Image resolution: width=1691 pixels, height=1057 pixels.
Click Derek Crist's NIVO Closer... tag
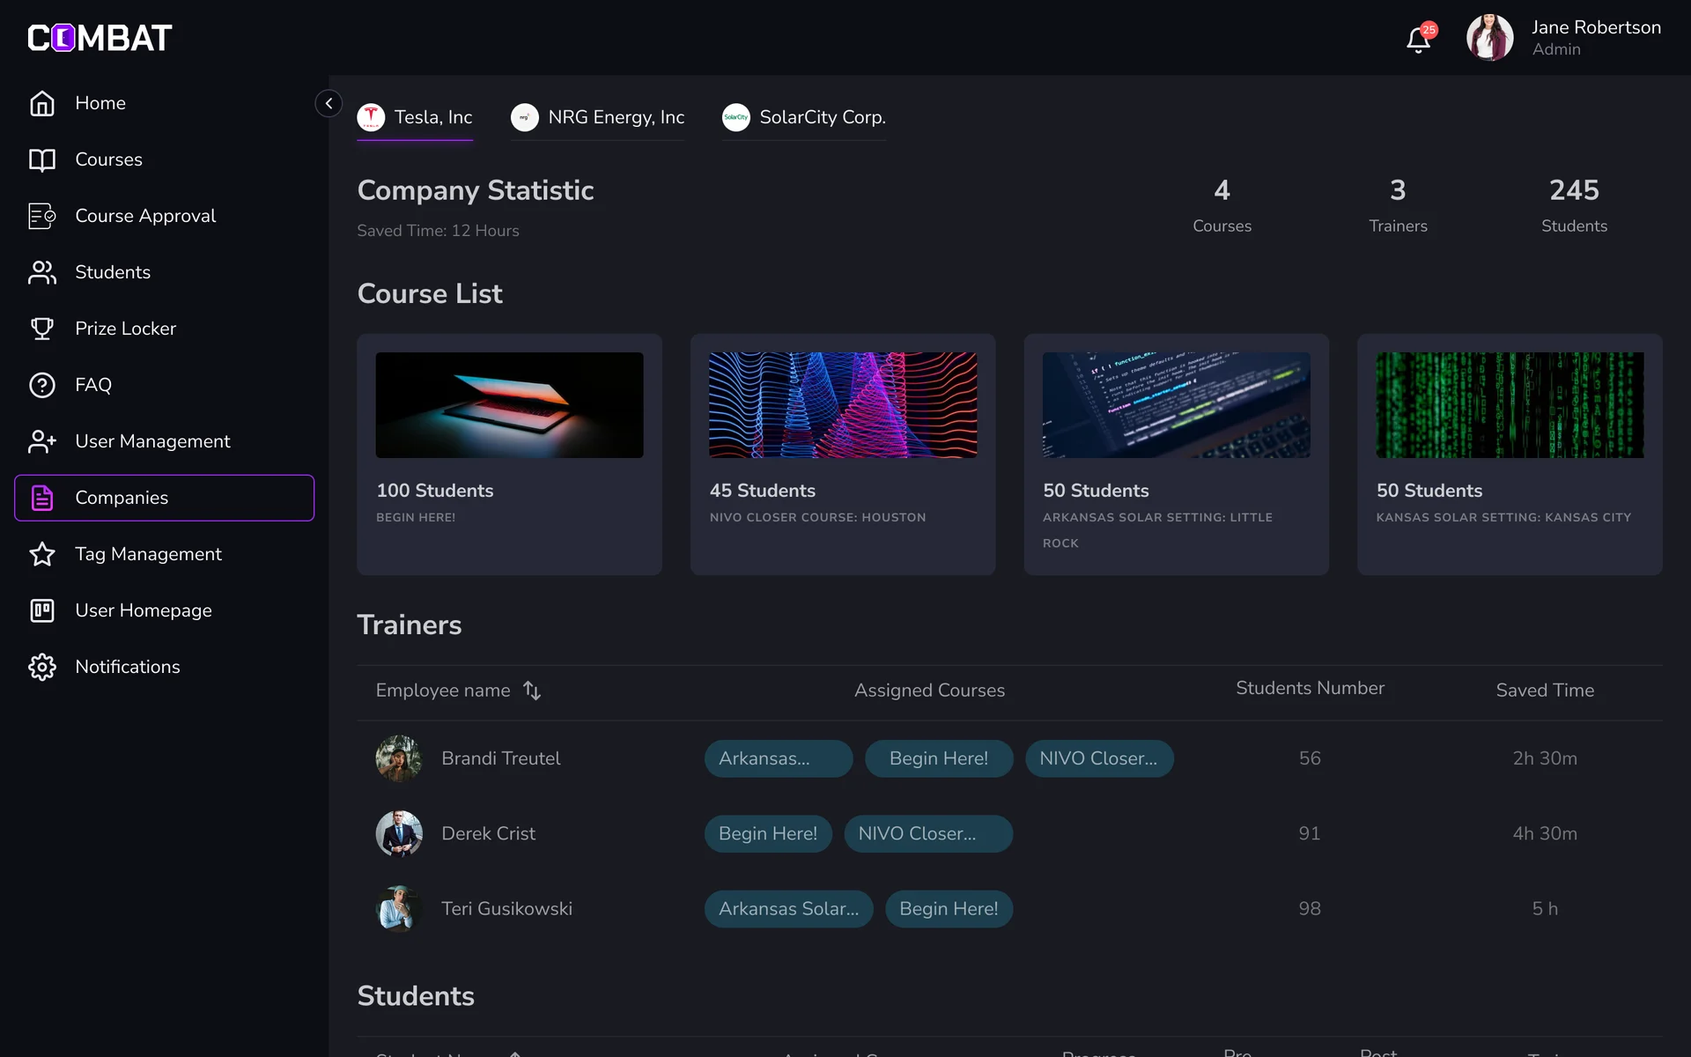(928, 833)
